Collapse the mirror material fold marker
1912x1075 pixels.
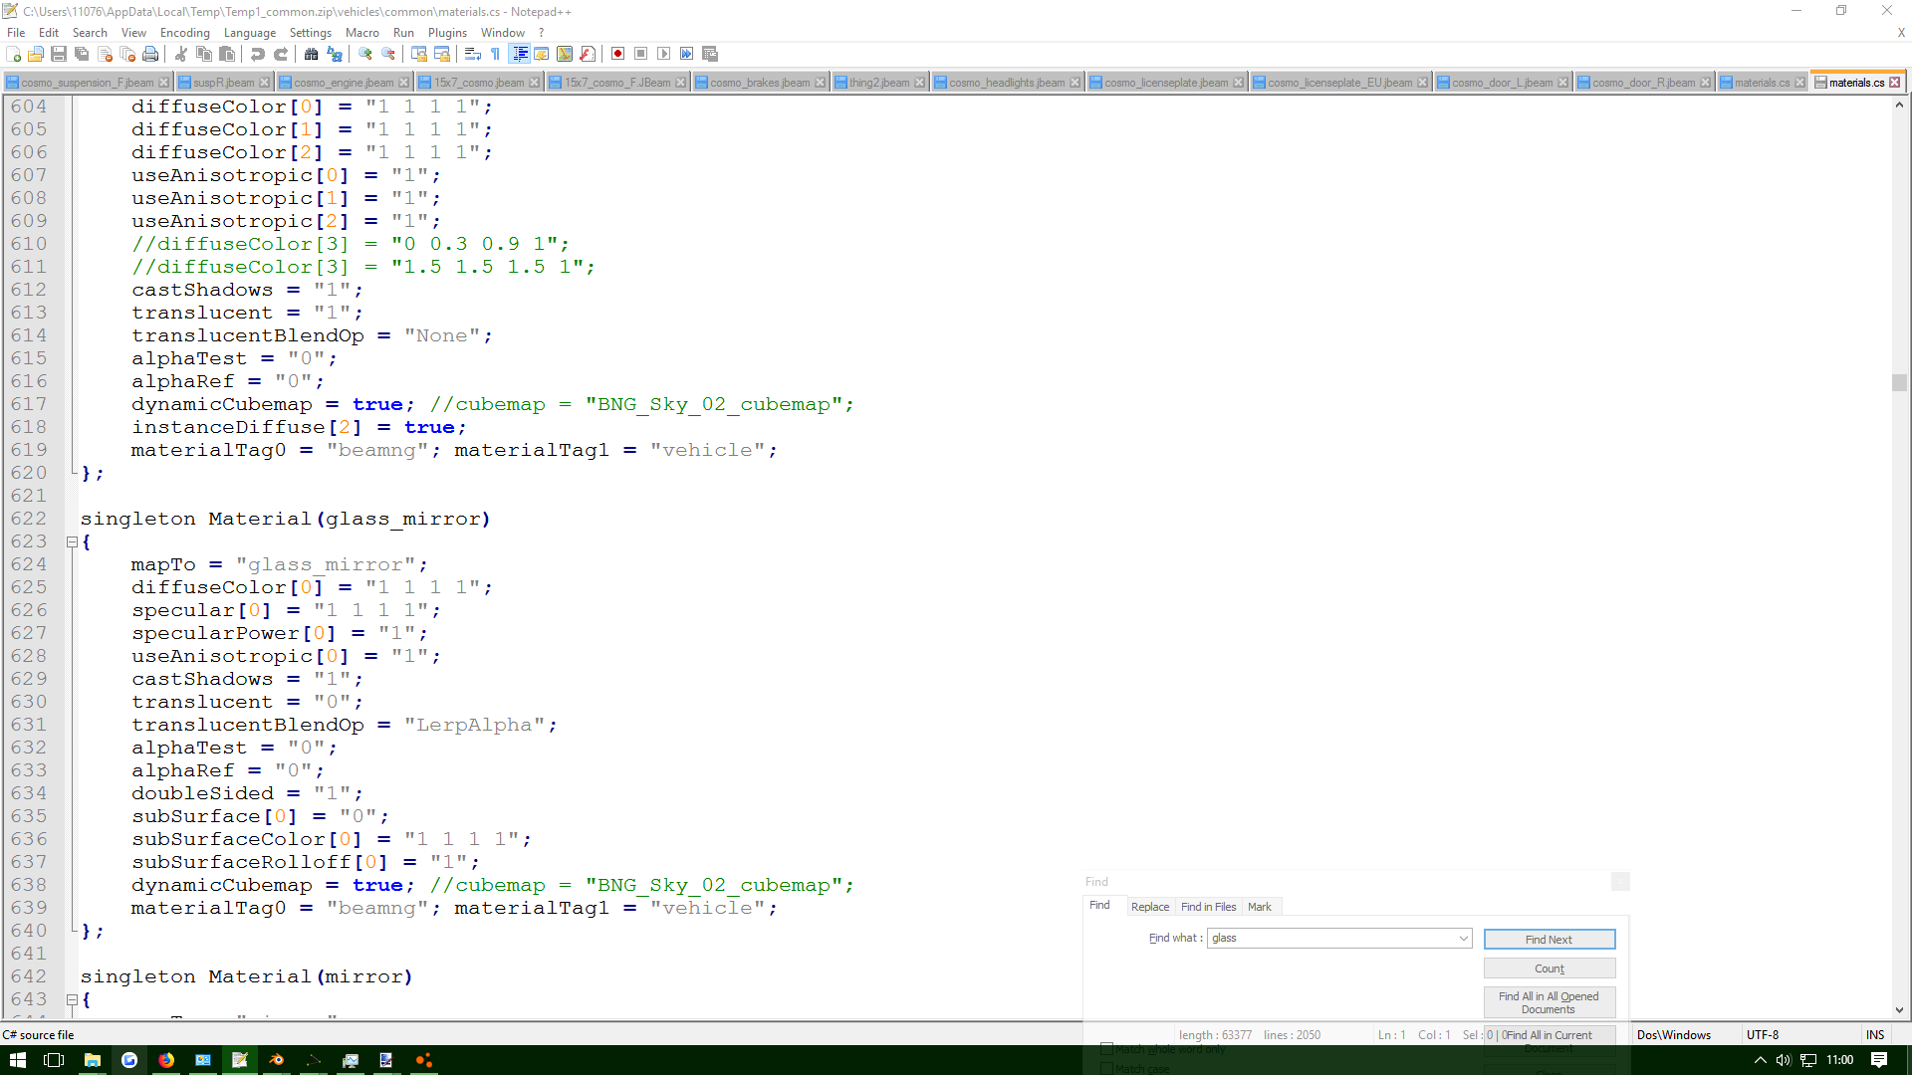pos(72,999)
